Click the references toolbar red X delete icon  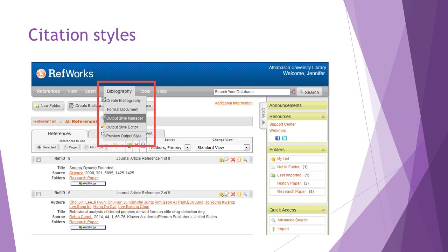pyautogui.click(x=136, y=145)
